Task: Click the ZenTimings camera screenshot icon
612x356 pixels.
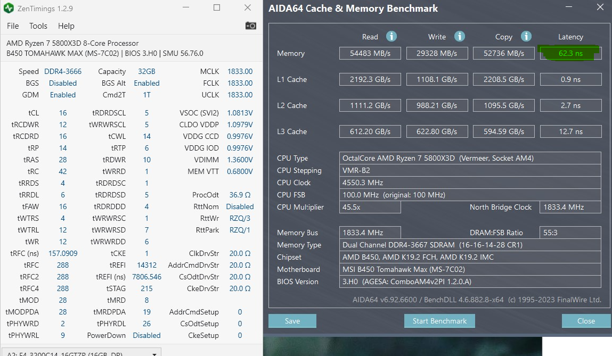Action: pos(250,26)
